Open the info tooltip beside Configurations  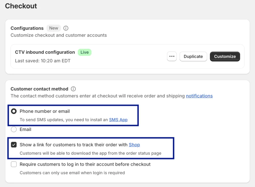(66, 28)
